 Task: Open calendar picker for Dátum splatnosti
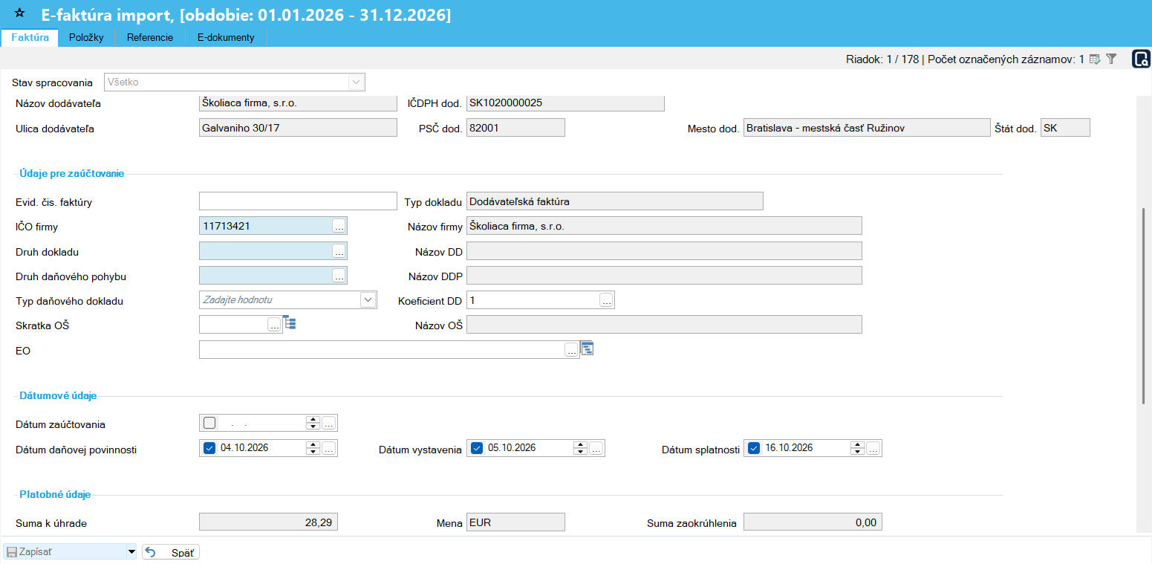(x=873, y=448)
